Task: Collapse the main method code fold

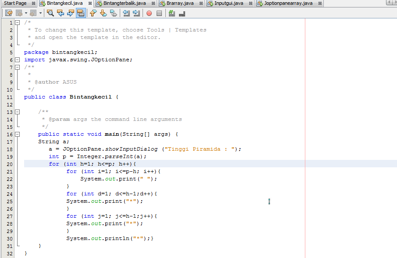Action: pyautogui.click(x=17, y=134)
